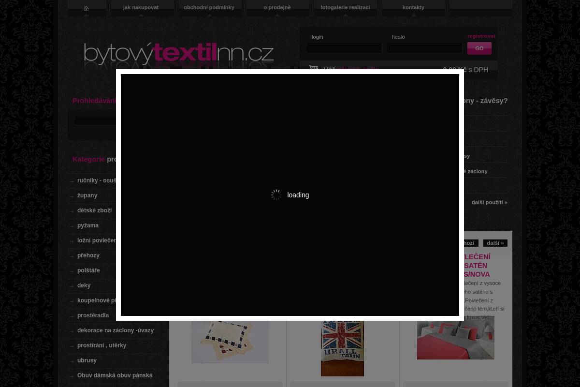
Task: Open the 'kontakty' page
Action: [413, 7]
